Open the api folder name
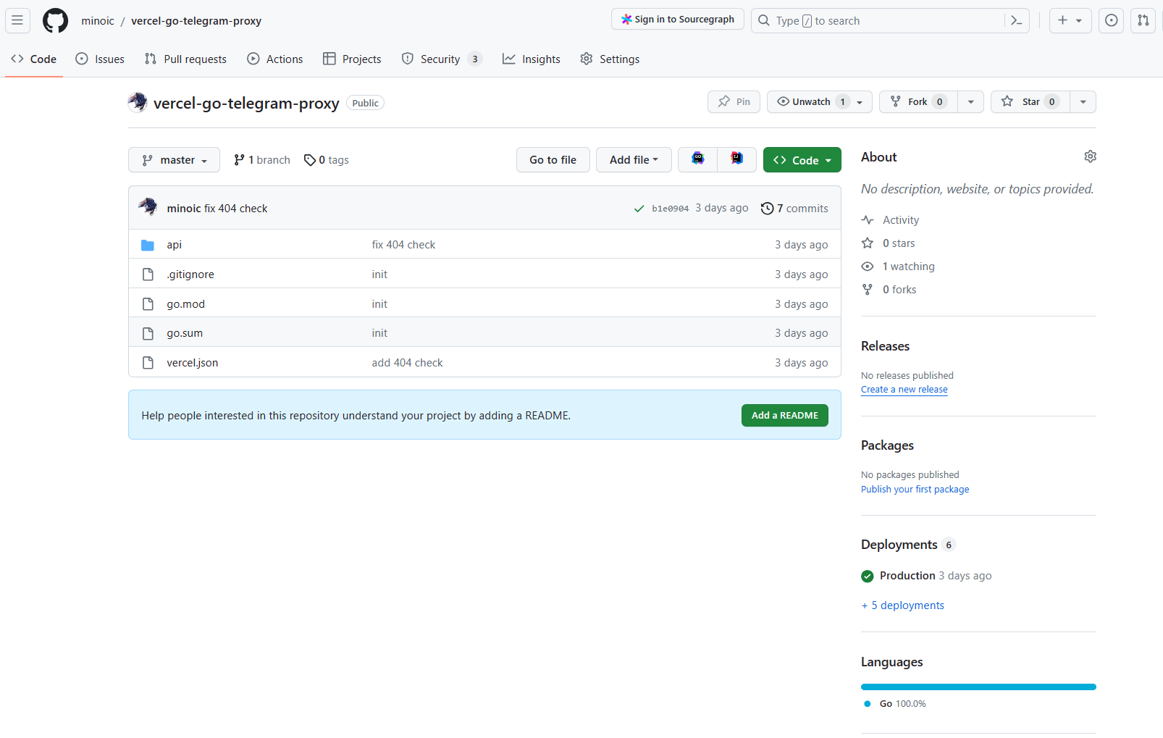This screenshot has width=1163, height=738. pos(175,245)
